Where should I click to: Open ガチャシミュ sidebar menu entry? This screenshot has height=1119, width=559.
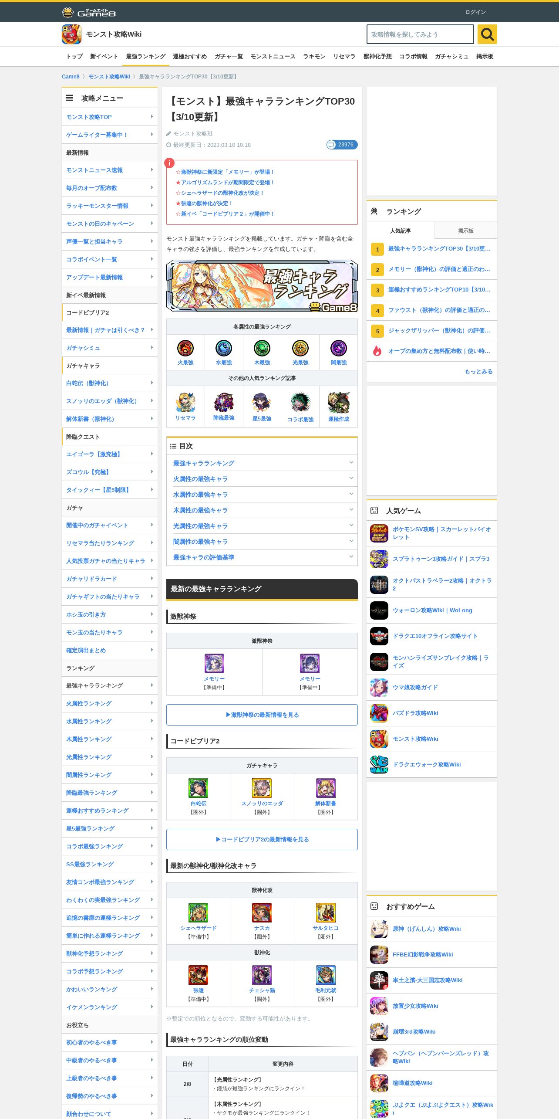110,348
